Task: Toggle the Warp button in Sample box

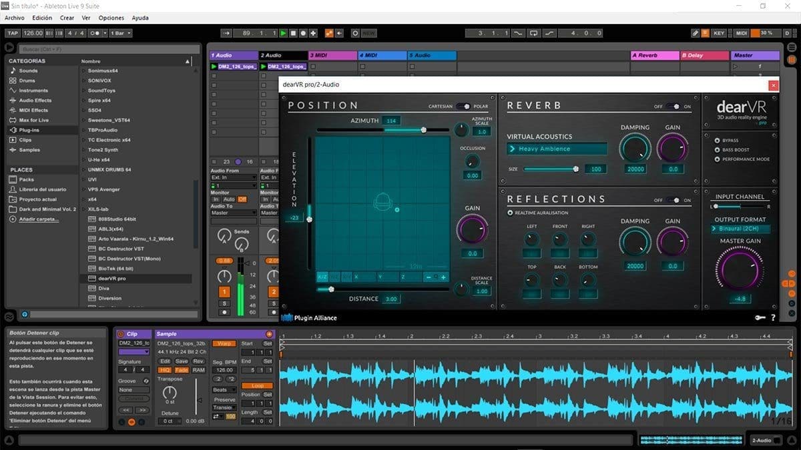Action: [x=224, y=343]
